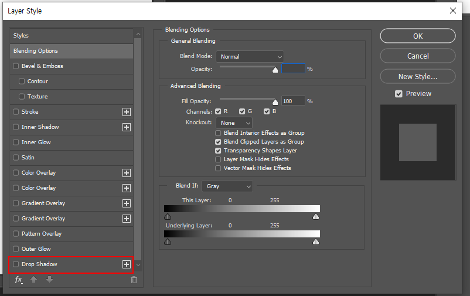The image size is (470, 296).
Task: Select Styles at top of the list
Action: tap(71, 36)
